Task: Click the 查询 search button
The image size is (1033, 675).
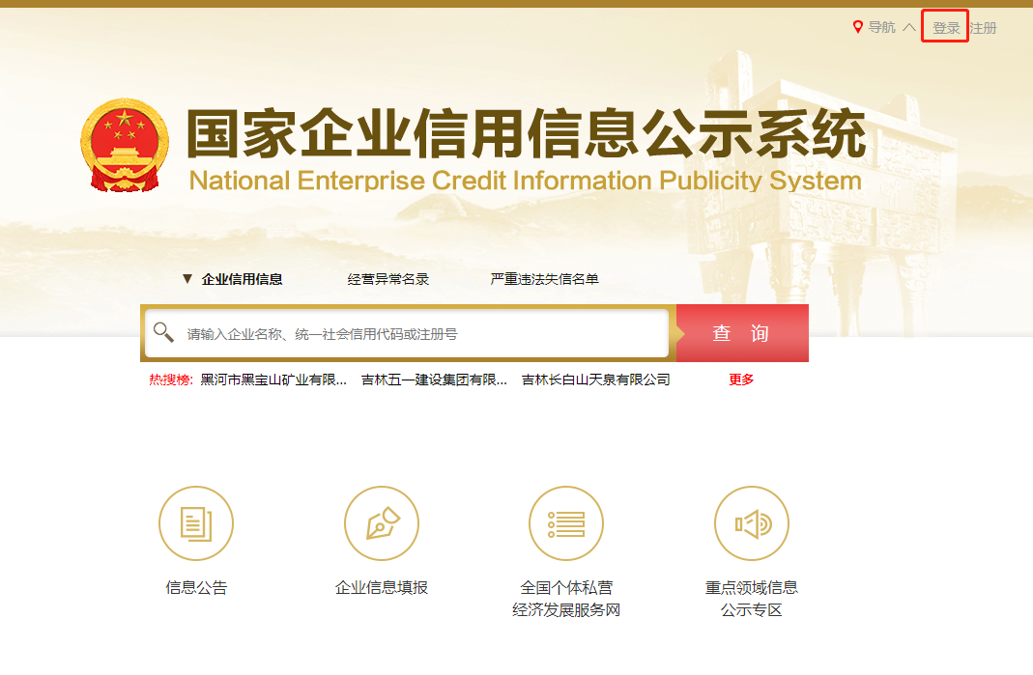Action: point(740,332)
